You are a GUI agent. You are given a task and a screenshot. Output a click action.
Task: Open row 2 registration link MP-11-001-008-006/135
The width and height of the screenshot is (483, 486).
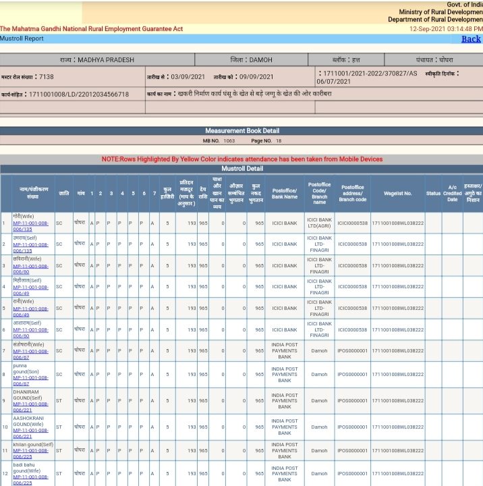tap(30, 248)
